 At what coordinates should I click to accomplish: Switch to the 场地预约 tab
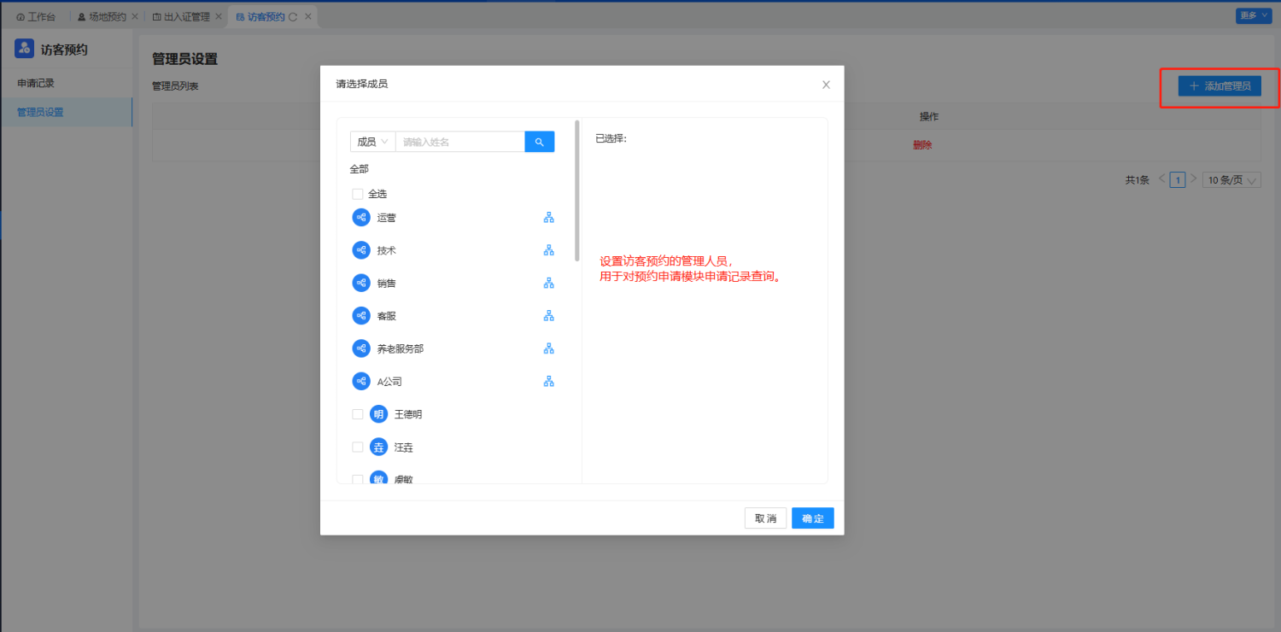coord(102,16)
